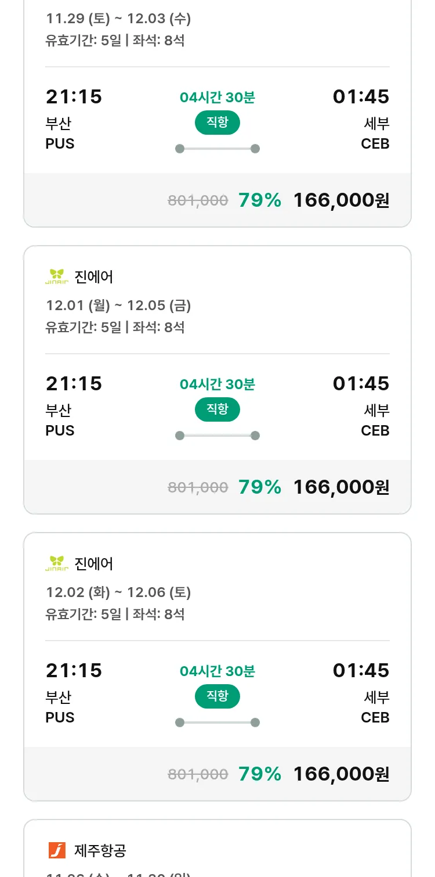
Task: Click the 11.29 (토) ~ 12.03 (수) date range
Action: pyautogui.click(x=118, y=19)
